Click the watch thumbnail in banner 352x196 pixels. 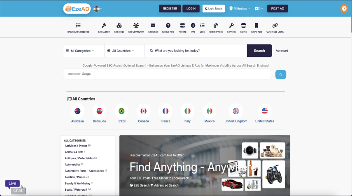click(250, 150)
